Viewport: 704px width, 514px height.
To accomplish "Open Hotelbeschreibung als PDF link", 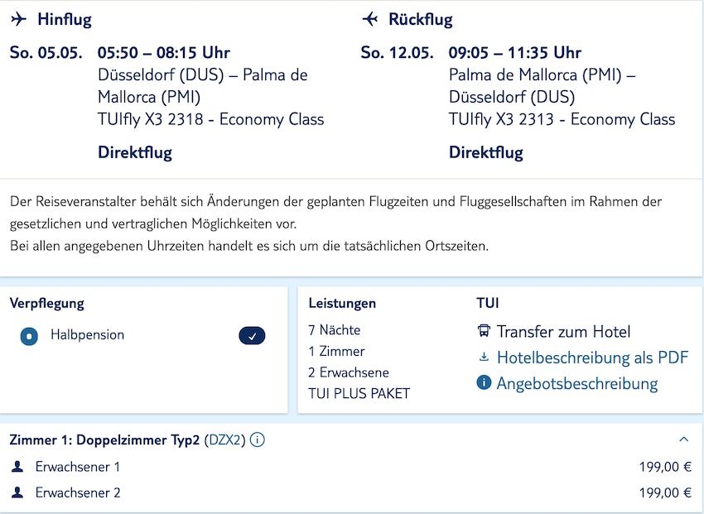I will click(592, 358).
